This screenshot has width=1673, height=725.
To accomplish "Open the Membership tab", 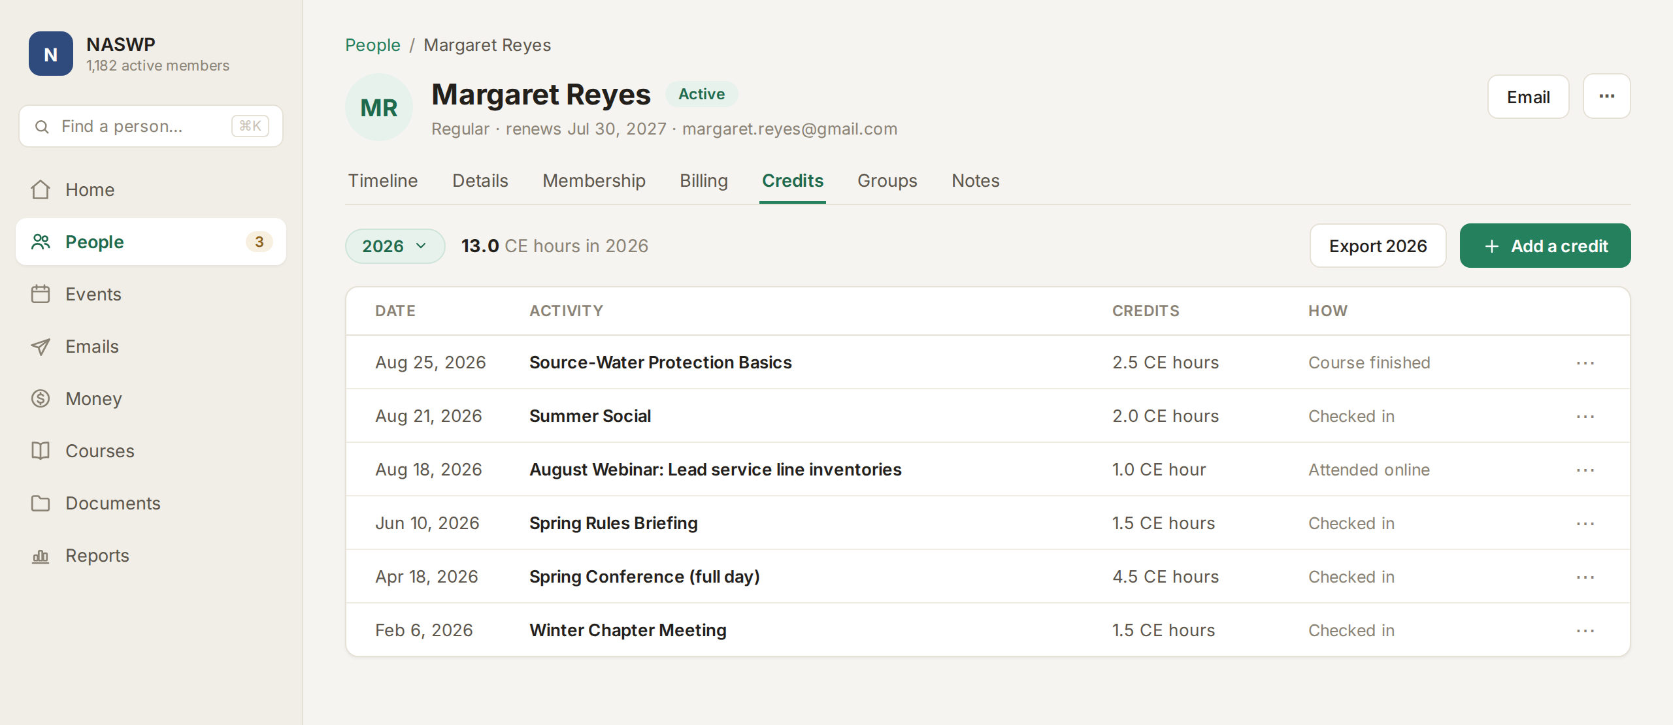I will point(594,181).
